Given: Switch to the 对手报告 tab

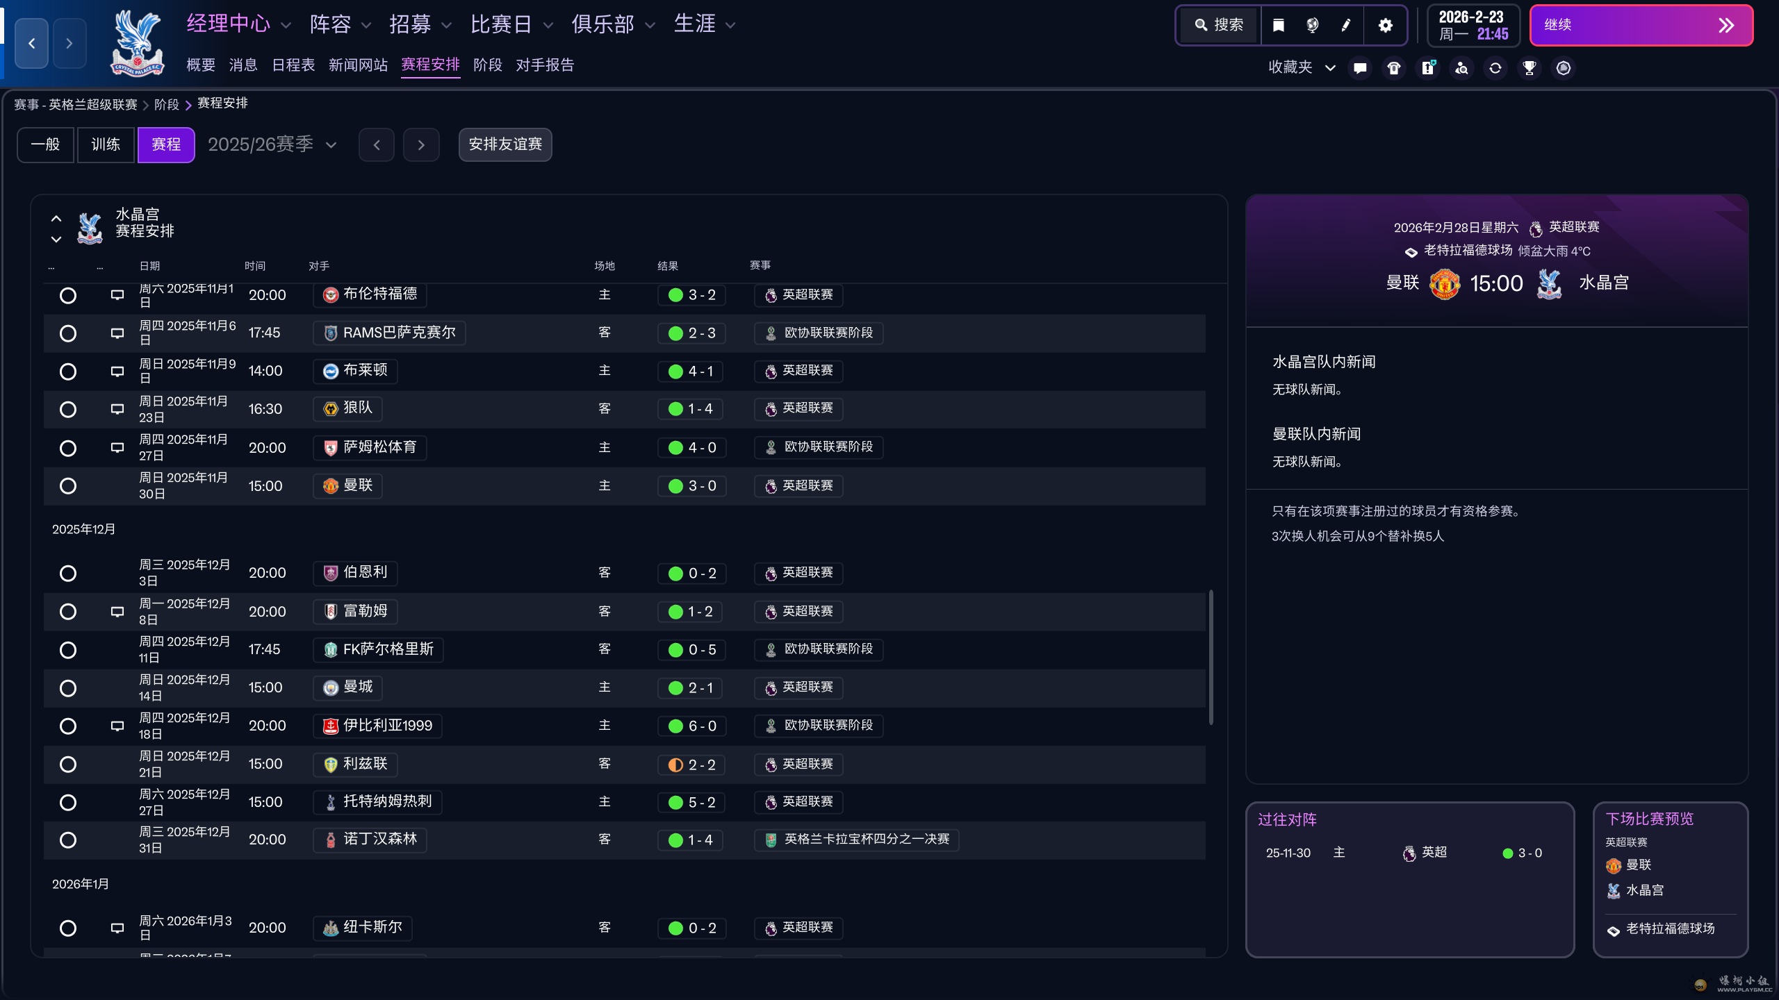Looking at the screenshot, I should point(545,65).
